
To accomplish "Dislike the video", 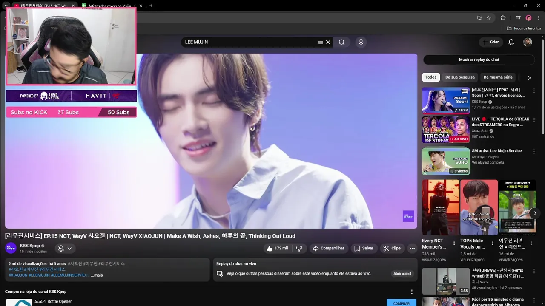I will (299, 248).
